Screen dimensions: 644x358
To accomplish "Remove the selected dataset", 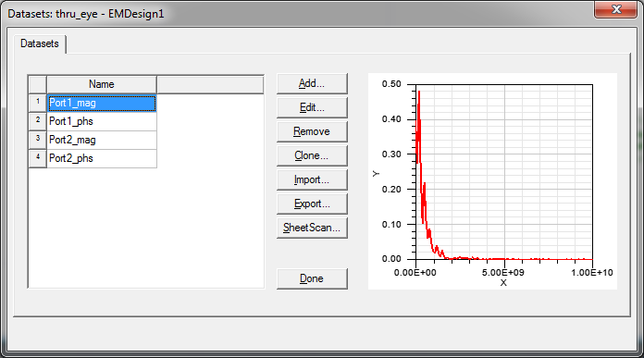I will pyautogui.click(x=312, y=131).
